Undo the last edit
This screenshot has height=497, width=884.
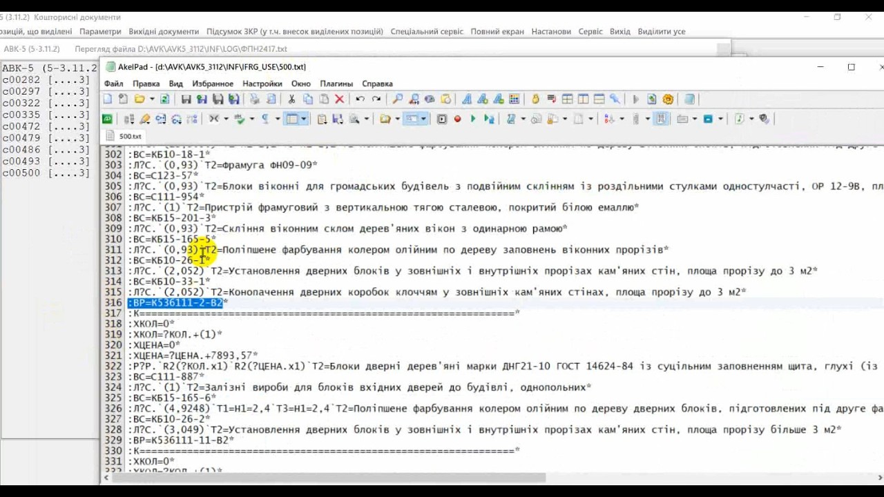tap(360, 99)
